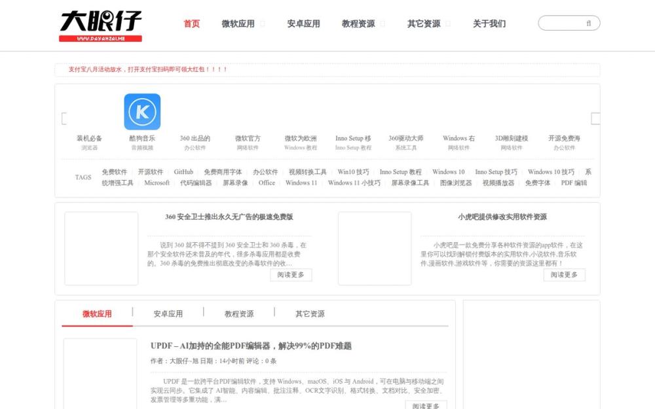The width and height of the screenshot is (655, 409).
Task: Expand dropdown arrow beside 其它资源
Action: (x=448, y=24)
